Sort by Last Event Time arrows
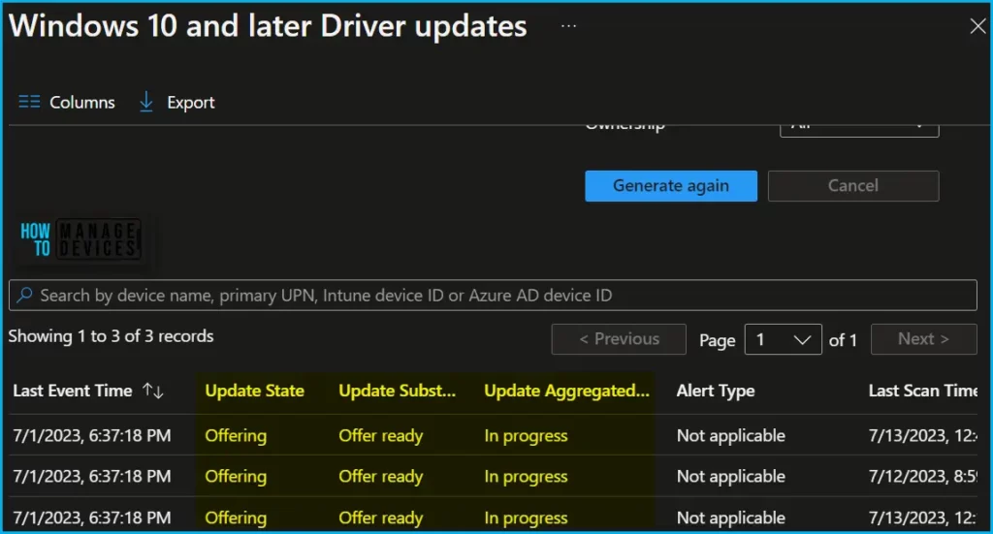This screenshot has width=993, height=534. [152, 391]
